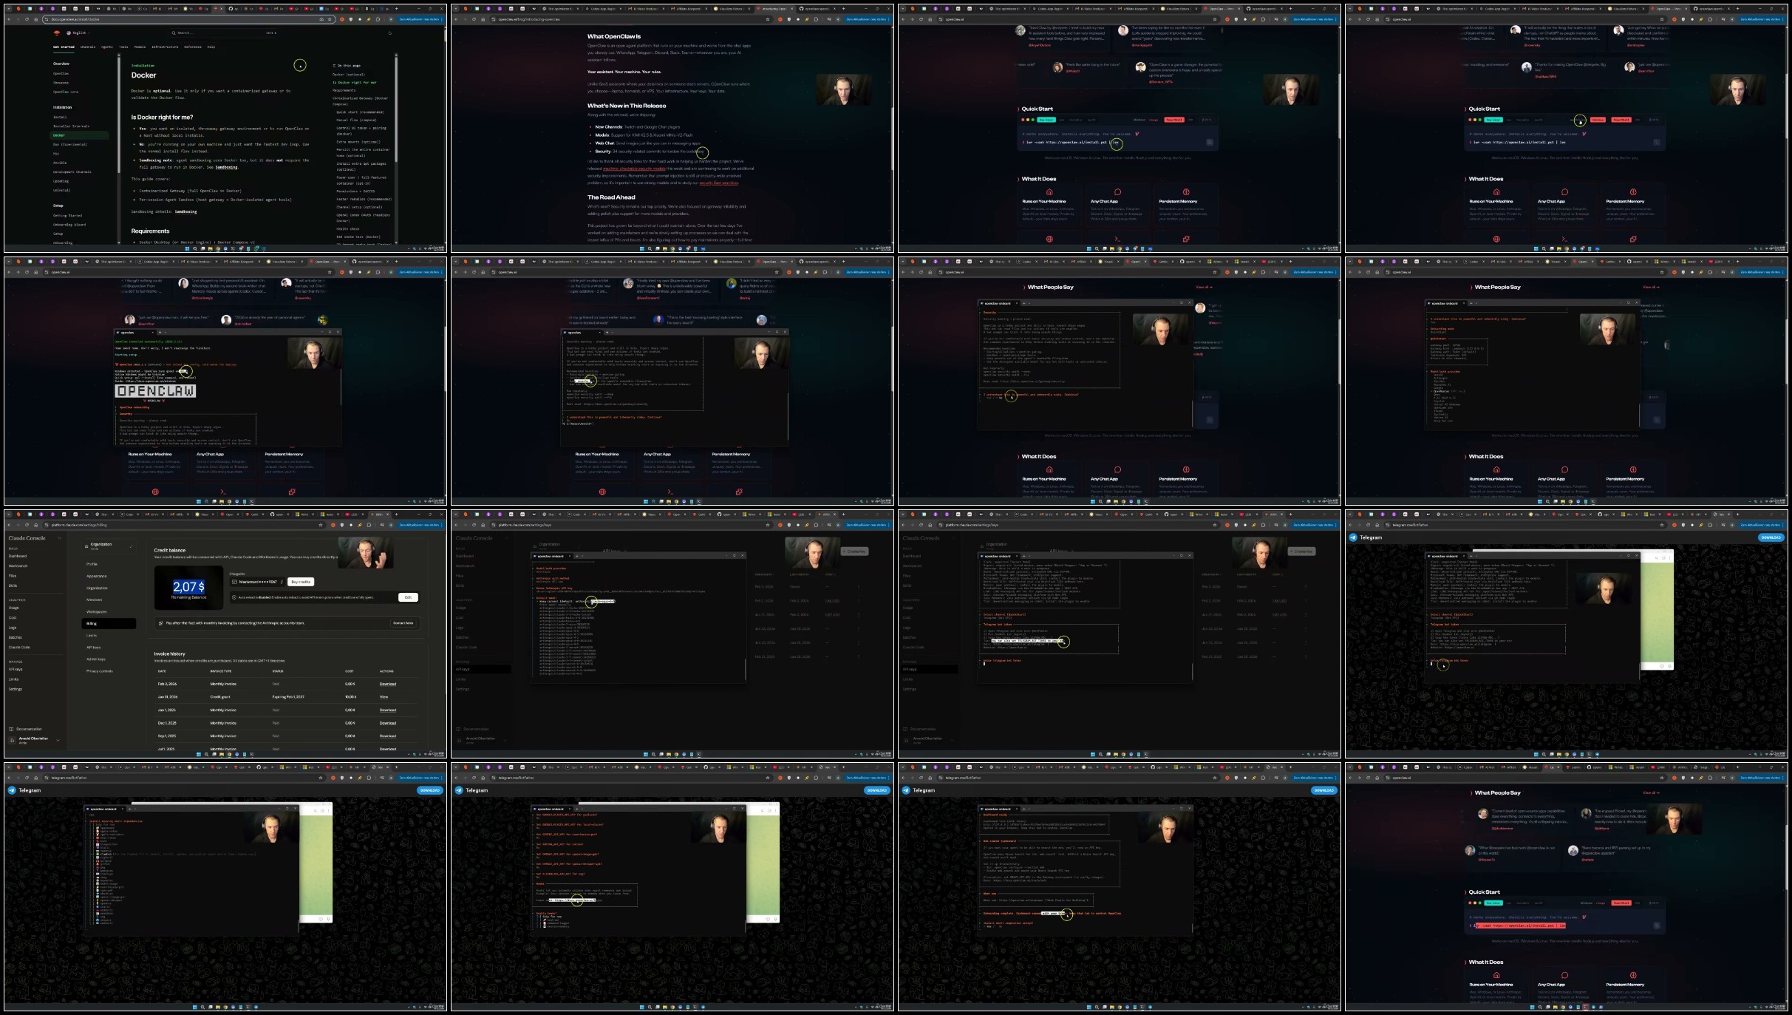Open security best practices link in blog post
Image resolution: width=1792 pixels, height=1015 pixels.
[x=719, y=183]
